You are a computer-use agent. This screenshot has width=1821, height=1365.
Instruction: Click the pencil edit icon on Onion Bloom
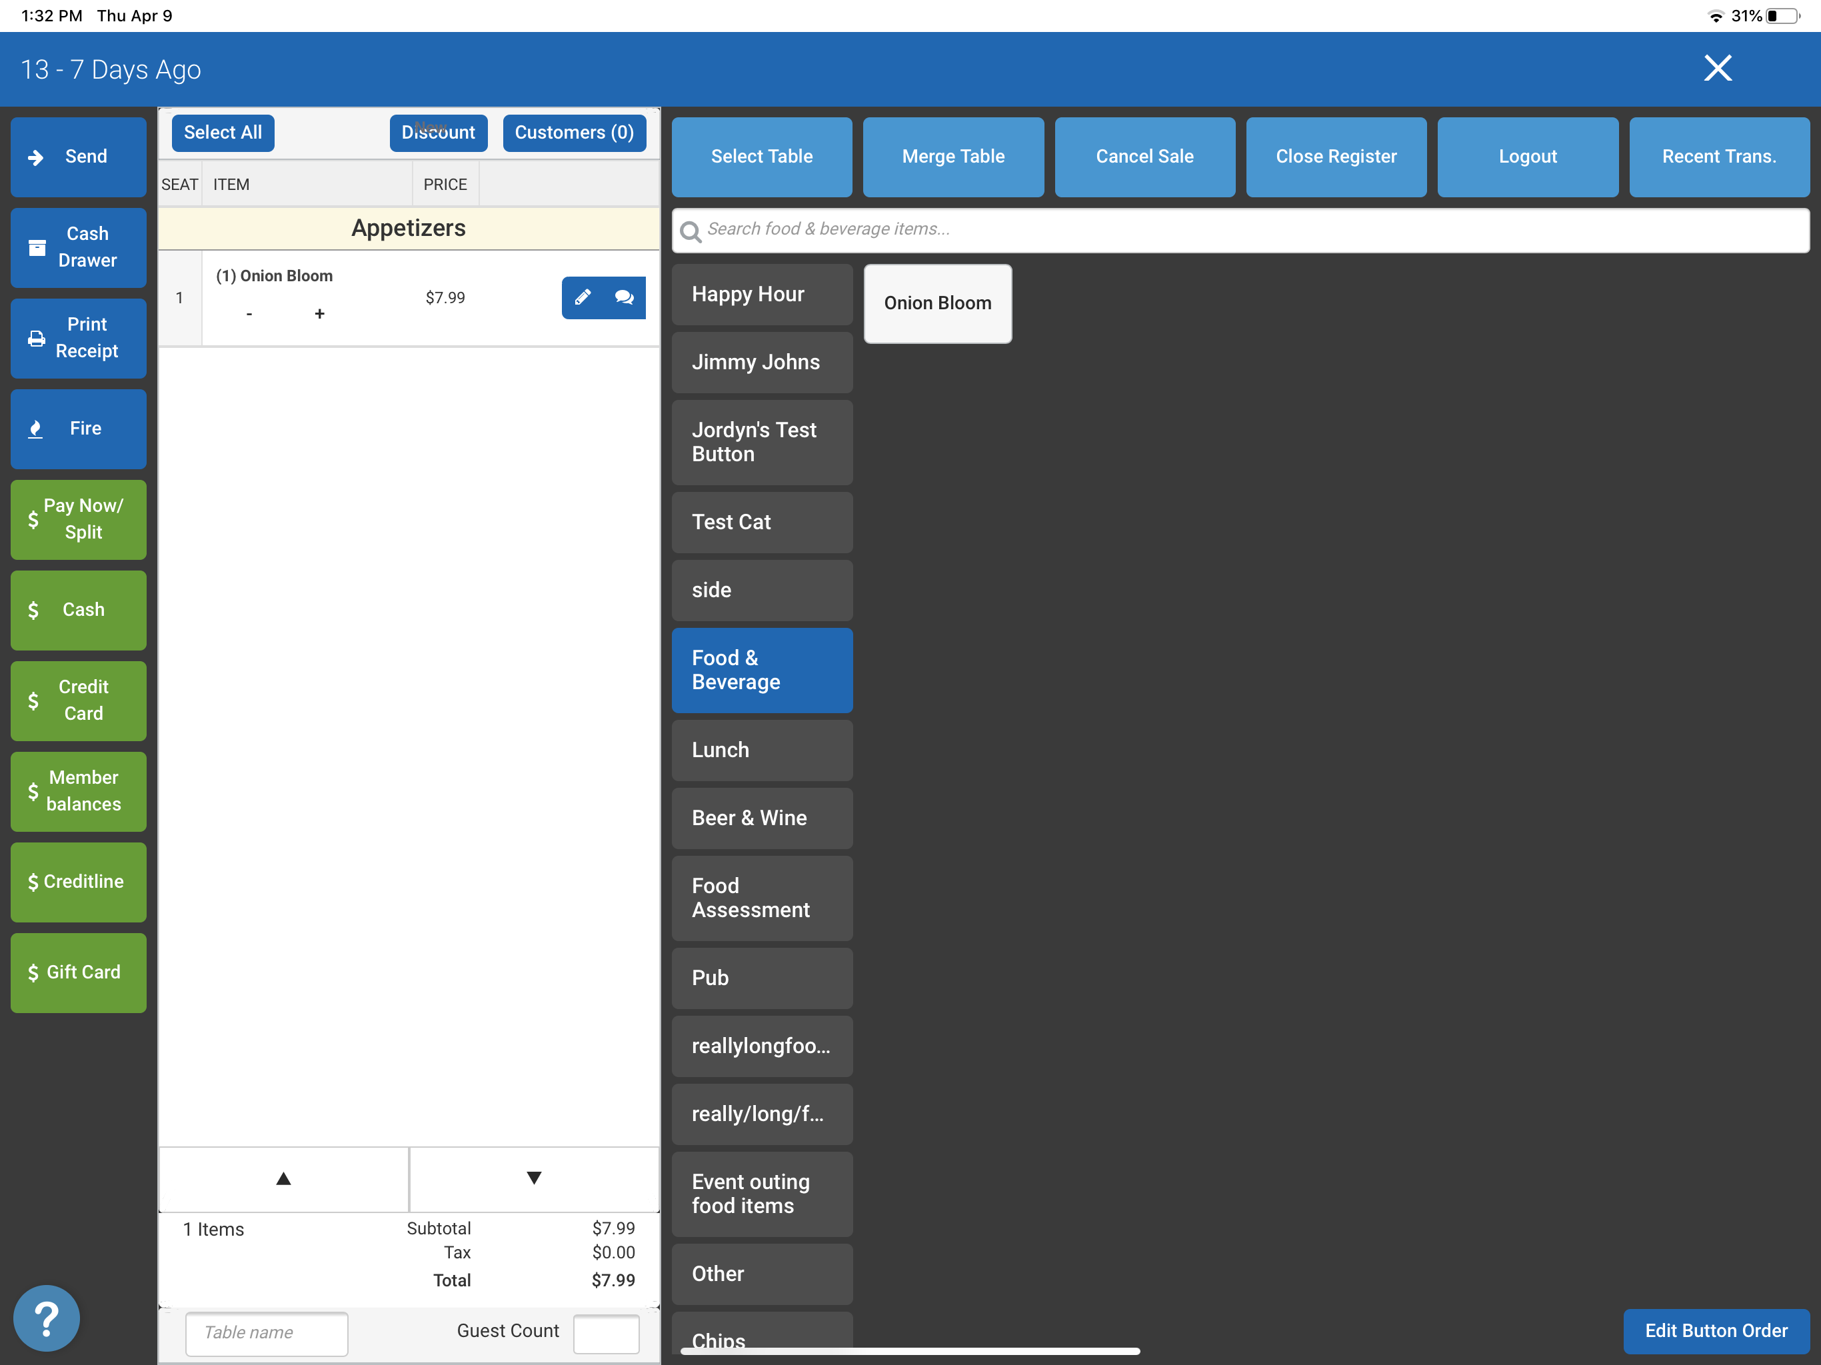582,297
